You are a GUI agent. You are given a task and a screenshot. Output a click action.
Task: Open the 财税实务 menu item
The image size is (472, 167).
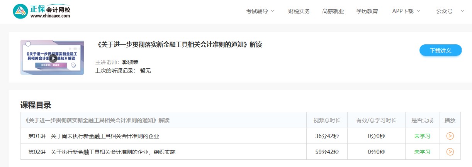click(299, 11)
